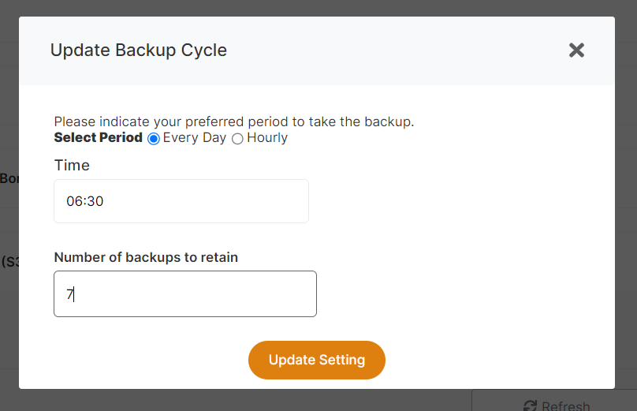Click the bold "Select Period" label
637x411 pixels.
[x=98, y=138]
